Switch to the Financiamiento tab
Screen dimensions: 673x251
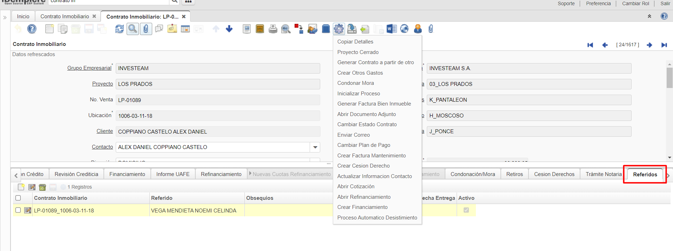point(127,174)
